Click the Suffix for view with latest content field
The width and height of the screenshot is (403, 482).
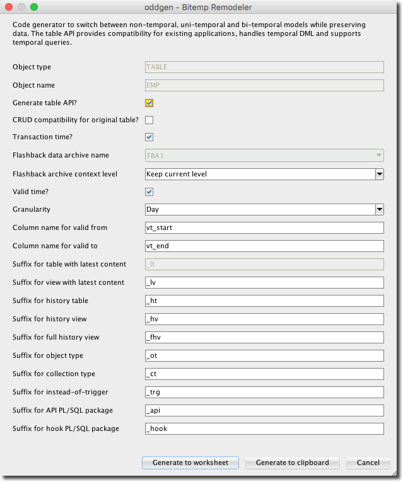click(x=264, y=282)
